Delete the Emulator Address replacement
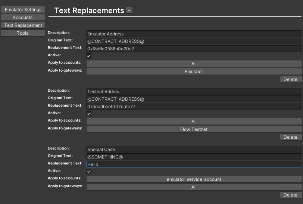 (290, 79)
